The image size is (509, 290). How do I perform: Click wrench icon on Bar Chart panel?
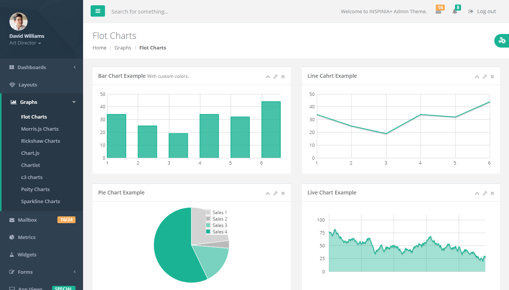[276, 77]
